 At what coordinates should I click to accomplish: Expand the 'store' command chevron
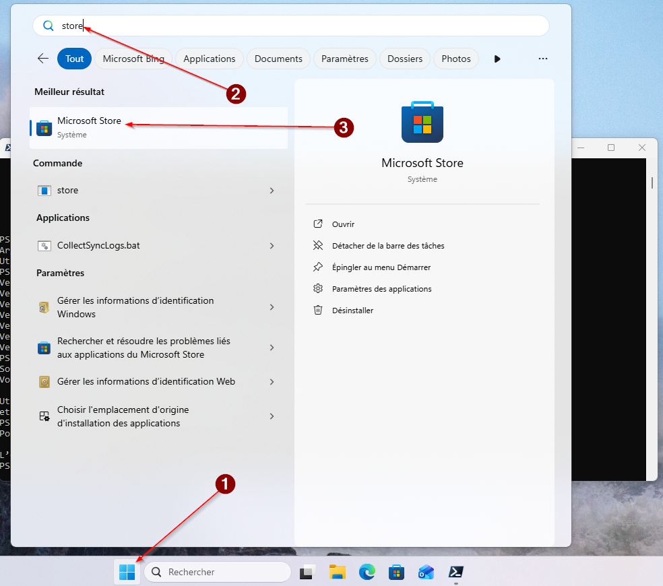tap(272, 190)
